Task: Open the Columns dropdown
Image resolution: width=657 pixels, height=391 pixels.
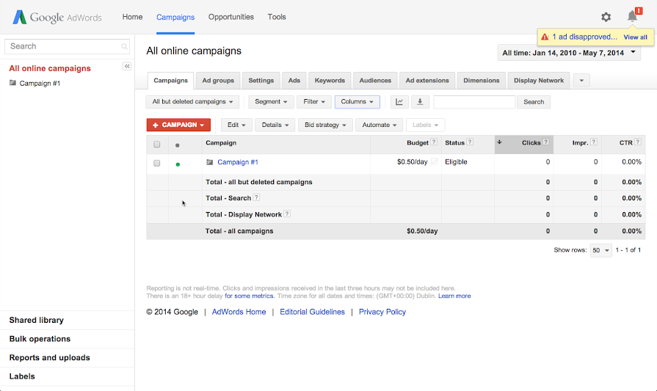Action: click(357, 102)
